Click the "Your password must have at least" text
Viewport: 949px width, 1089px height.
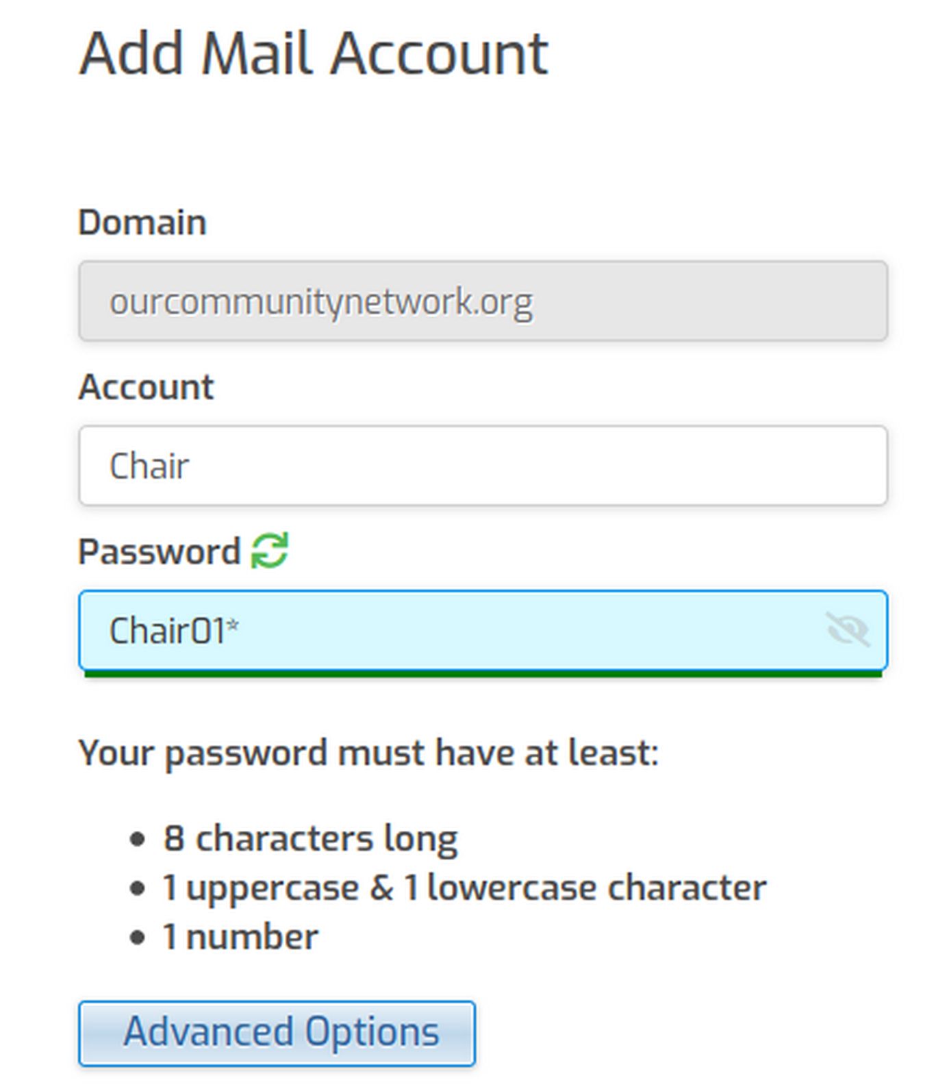coord(368,753)
